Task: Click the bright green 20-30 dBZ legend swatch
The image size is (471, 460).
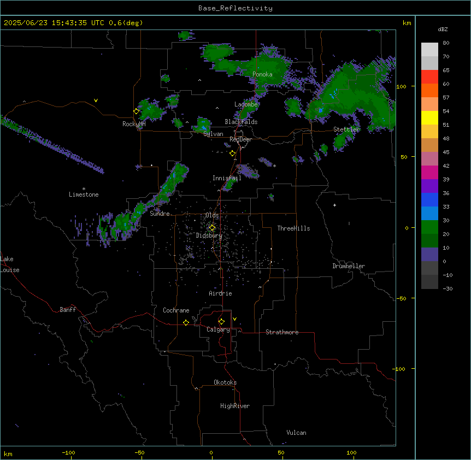Action: (x=429, y=227)
